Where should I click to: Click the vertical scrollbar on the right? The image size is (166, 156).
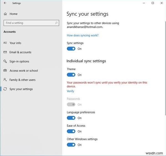[165, 68]
